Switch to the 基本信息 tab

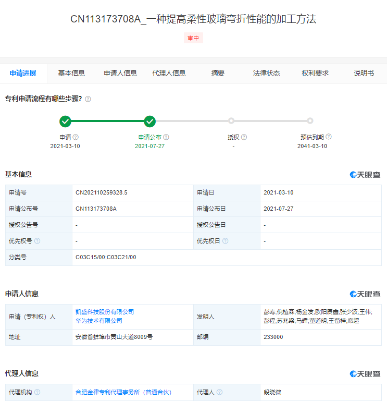71,74
